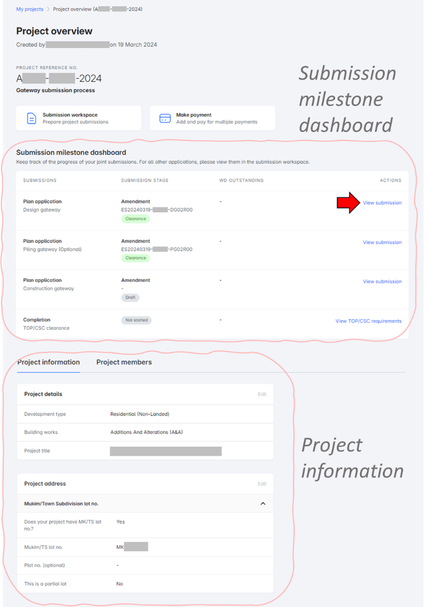Collapse the Mukim/Town Subdivision lot section
This screenshot has width=426, height=607.
pos(263,503)
